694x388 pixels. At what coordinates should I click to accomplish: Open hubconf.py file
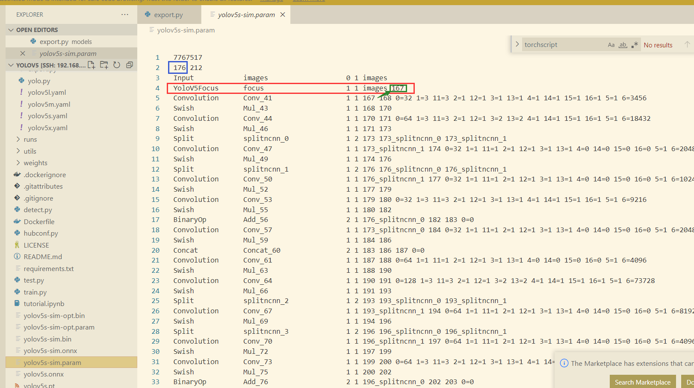point(41,233)
